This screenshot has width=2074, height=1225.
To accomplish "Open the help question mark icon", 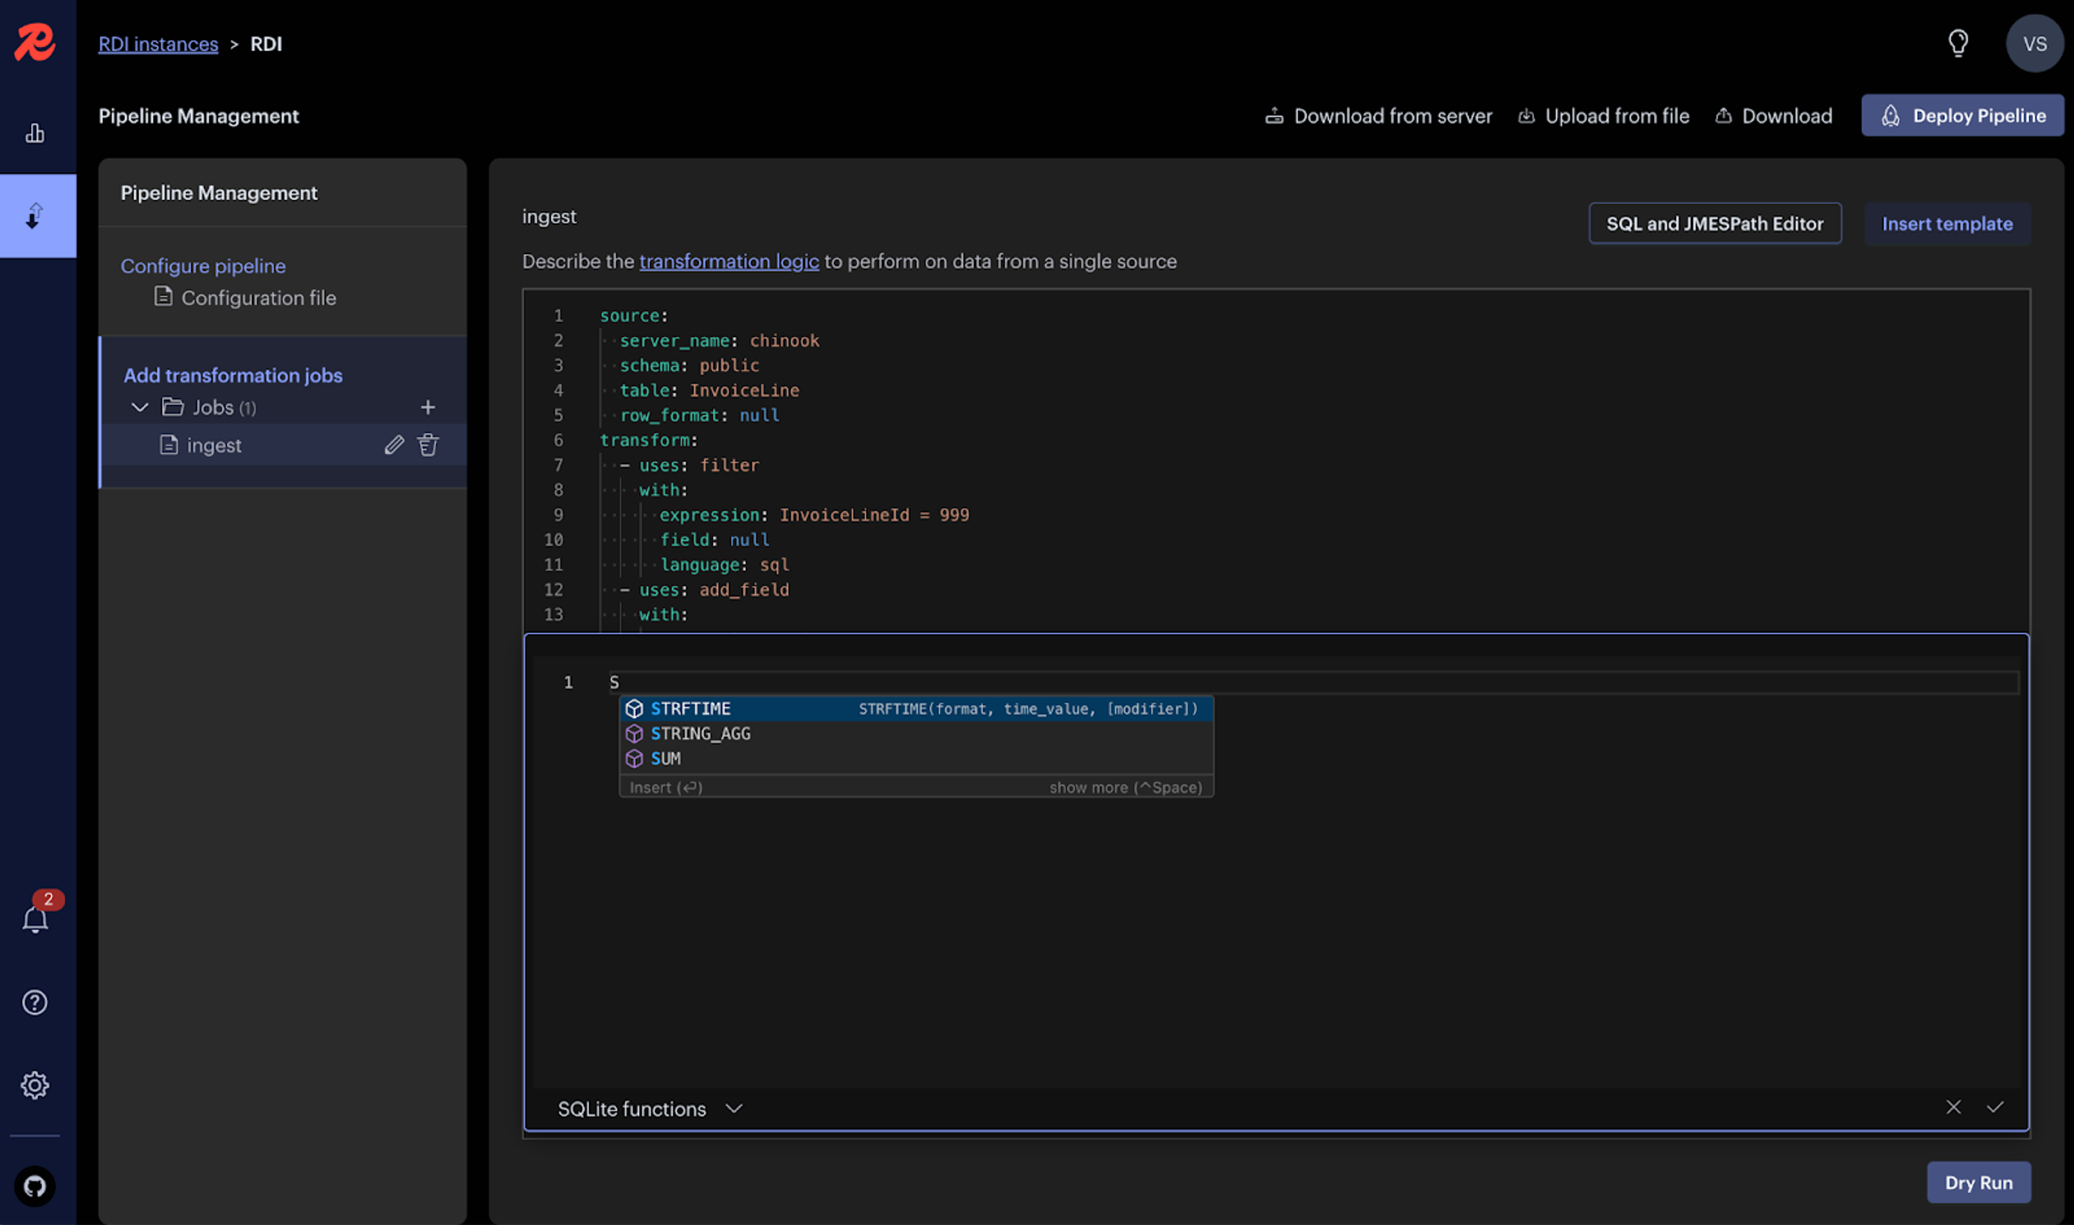I will [x=35, y=1002].
